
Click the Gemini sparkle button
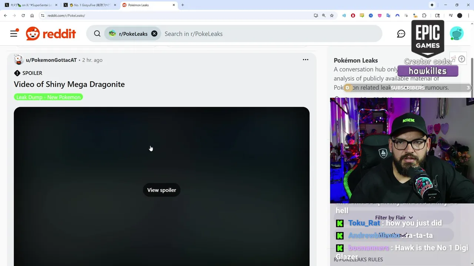click(432, 5)
